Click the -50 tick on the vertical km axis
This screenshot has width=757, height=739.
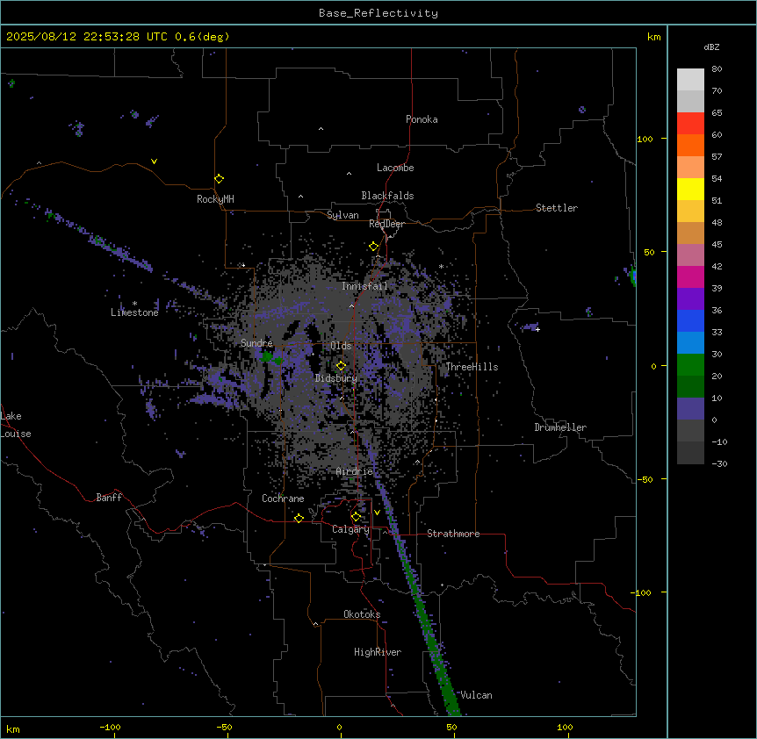(x=645, y=479)
